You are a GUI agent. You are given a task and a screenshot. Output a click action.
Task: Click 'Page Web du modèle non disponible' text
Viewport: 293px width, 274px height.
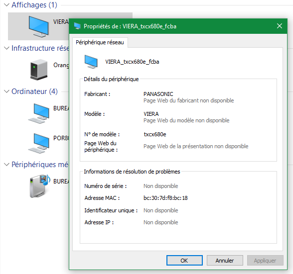pos(186,120)
